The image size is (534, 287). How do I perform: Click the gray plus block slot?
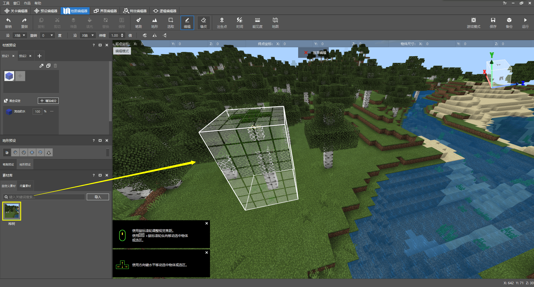20,76
